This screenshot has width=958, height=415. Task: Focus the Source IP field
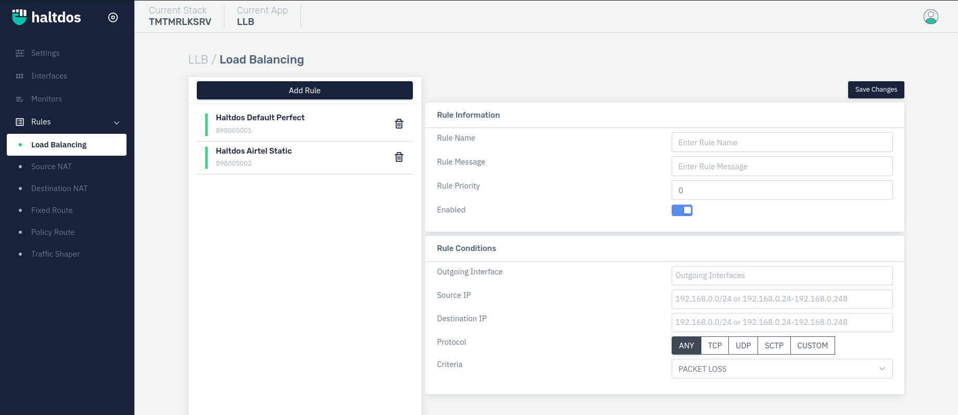(x=782, y=299)
